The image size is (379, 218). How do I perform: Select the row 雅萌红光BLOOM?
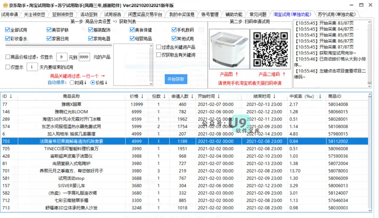click(185, 112)
